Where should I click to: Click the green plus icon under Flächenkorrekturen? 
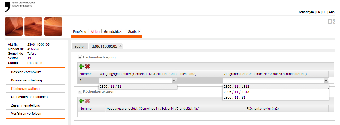point(81,101)
